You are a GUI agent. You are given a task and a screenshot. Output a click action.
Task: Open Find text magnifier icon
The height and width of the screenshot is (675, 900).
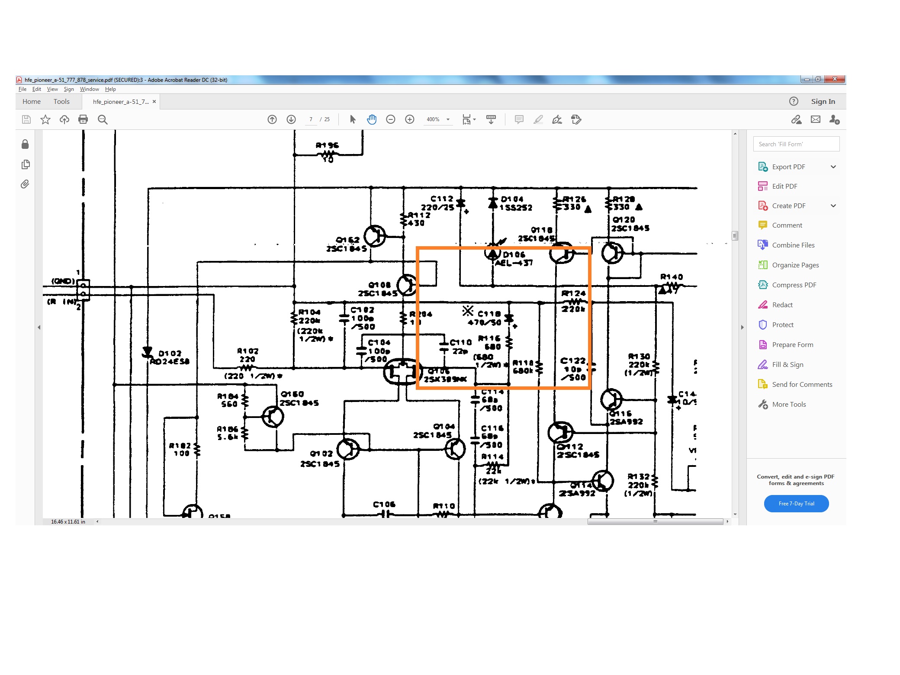tap(103, 119)
